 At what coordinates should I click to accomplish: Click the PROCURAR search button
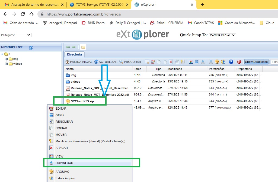130,62
